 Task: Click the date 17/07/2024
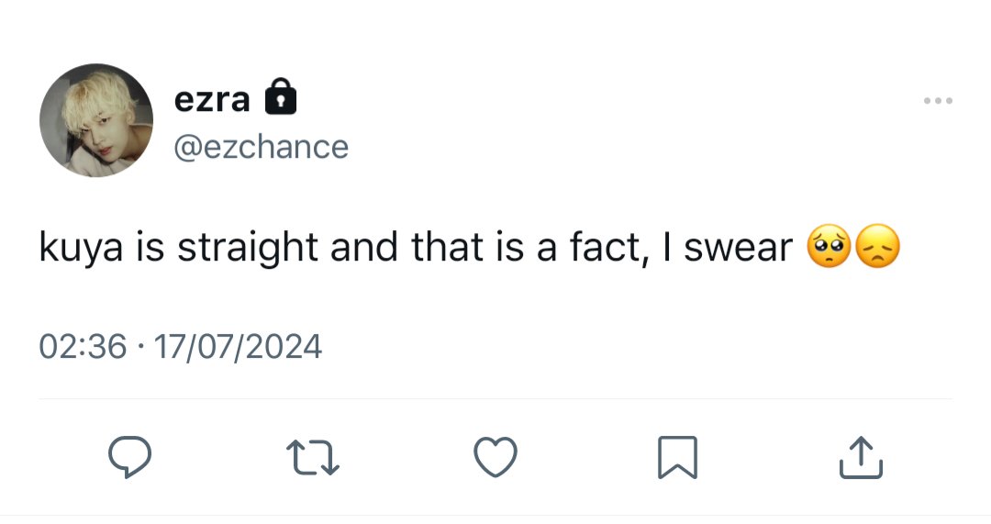pyautogui.click(x=238, y=347)
